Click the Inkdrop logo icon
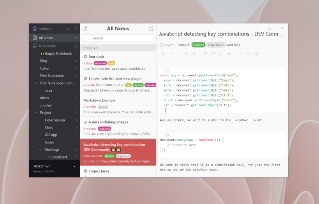 click(35, 29)
